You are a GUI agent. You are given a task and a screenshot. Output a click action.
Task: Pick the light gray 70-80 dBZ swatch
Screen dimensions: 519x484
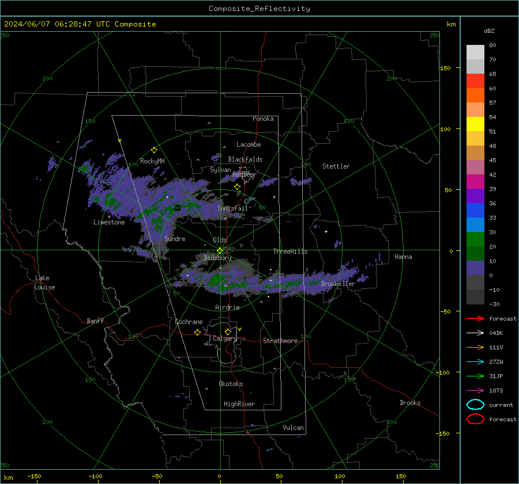coord(475,52)
